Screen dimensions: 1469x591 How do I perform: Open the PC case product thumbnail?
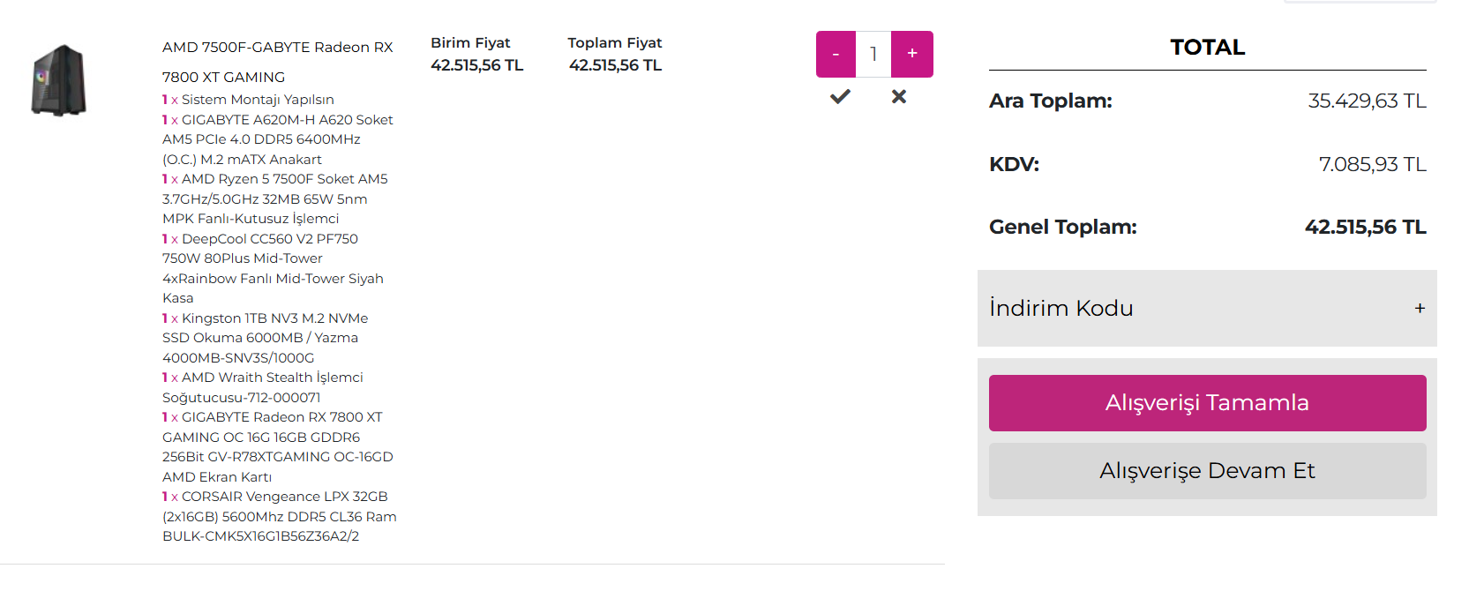[x=59, y=80]
